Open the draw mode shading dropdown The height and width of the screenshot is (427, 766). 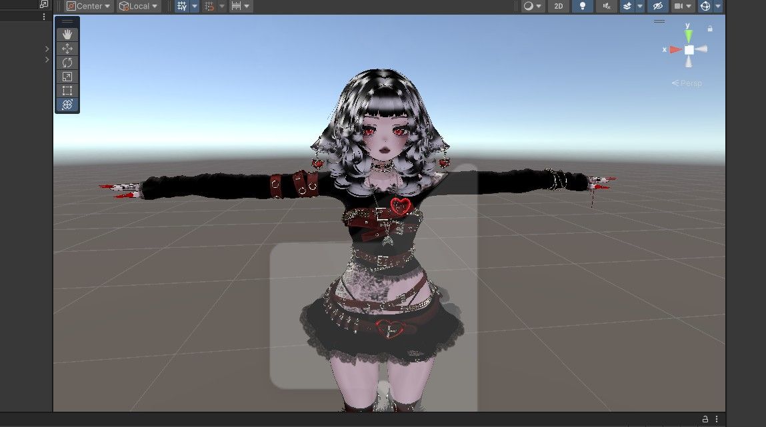[533, 7]
